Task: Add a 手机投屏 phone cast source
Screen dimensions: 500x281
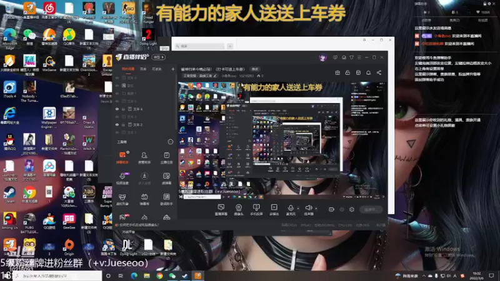Action: (256, 210)
